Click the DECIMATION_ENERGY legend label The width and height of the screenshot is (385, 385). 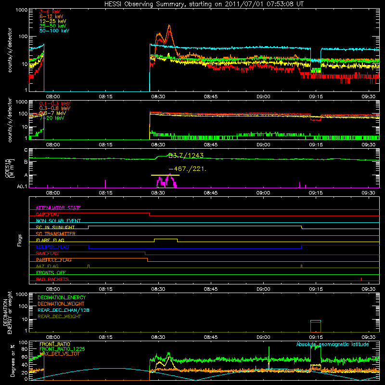(x=62, y=297)
